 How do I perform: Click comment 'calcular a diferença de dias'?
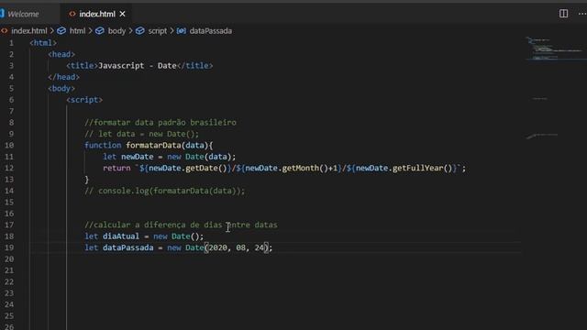(x=153, y=225)
